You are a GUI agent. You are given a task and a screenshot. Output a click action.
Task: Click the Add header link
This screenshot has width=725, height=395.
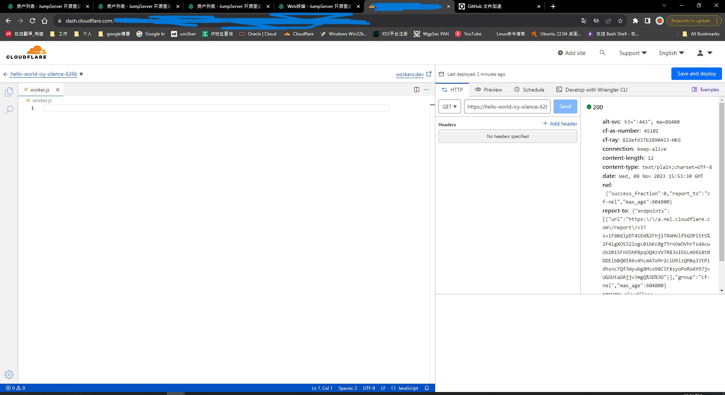point(560,124)
